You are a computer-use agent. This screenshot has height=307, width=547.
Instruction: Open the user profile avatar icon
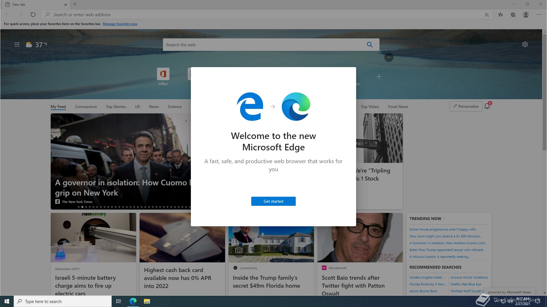[x=526, y=14]
